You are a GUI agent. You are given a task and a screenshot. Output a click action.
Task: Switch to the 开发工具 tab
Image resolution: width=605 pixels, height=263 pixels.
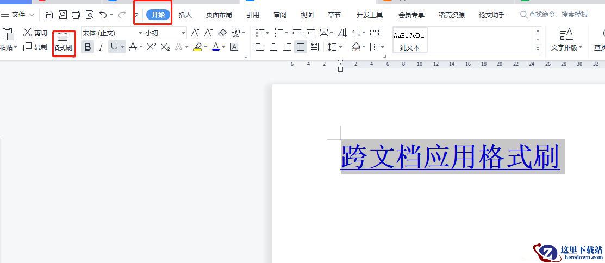pyautogui.click(x=370, y=15)
